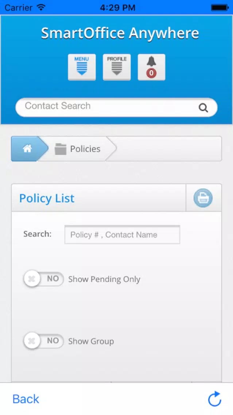
Task: Select the Policies breadcrumb item
Action: point(78,149)
